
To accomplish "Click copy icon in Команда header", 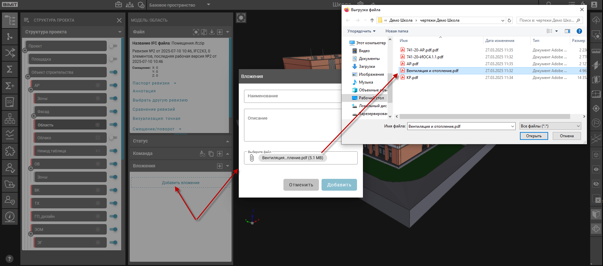I will 211,154.
